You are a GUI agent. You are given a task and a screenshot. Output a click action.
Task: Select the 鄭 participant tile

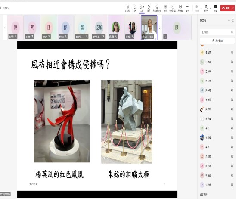click(65, 28)
